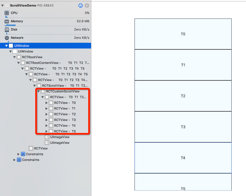
Task: Click the grid icon of inner Constraints
Action: pyautogui.click(x=23, y=154)
